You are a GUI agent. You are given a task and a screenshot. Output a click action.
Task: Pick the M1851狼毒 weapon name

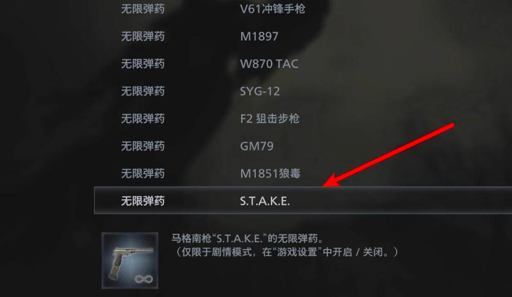[270, 173]
